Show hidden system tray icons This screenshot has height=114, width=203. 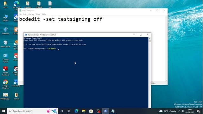pos(179,111)
